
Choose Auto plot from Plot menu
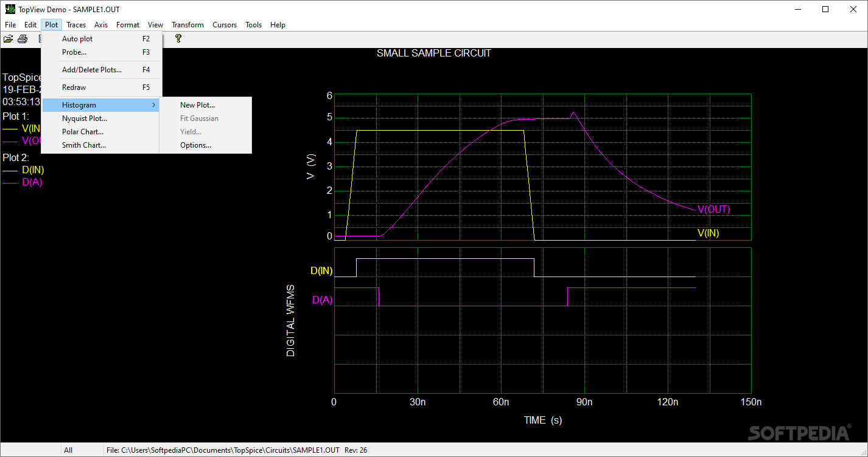pos(102,39)
